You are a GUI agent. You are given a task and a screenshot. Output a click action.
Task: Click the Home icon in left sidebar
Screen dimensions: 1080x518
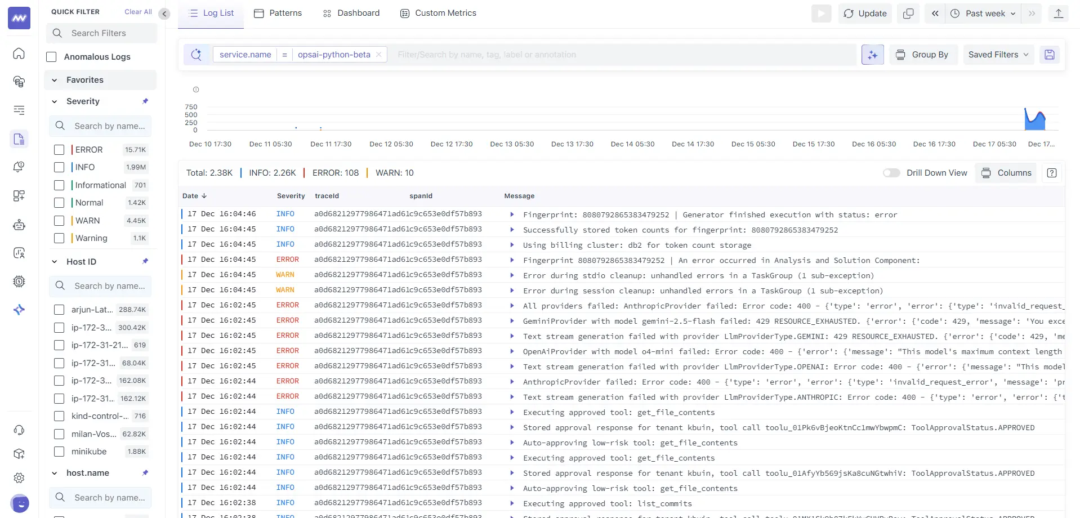pyautogui.click(x=19, y=53)
